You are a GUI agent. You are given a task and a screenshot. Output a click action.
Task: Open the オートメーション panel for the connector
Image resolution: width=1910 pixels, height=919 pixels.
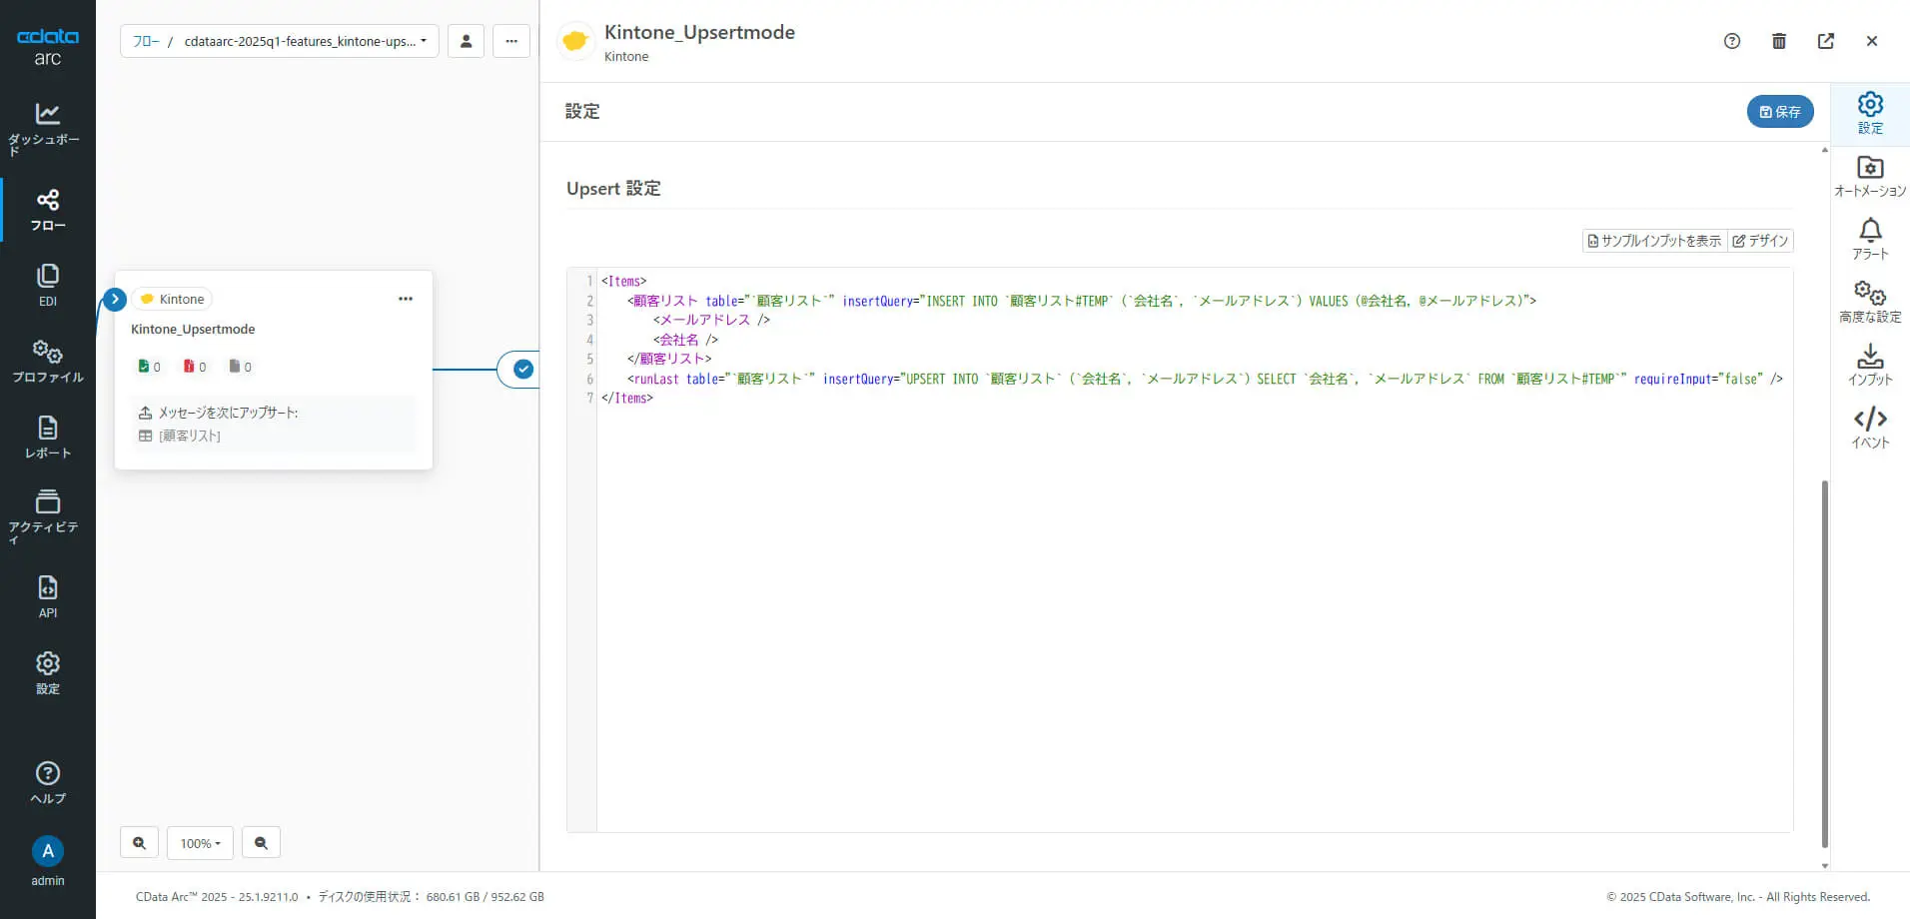click(x=1869, y=175)
